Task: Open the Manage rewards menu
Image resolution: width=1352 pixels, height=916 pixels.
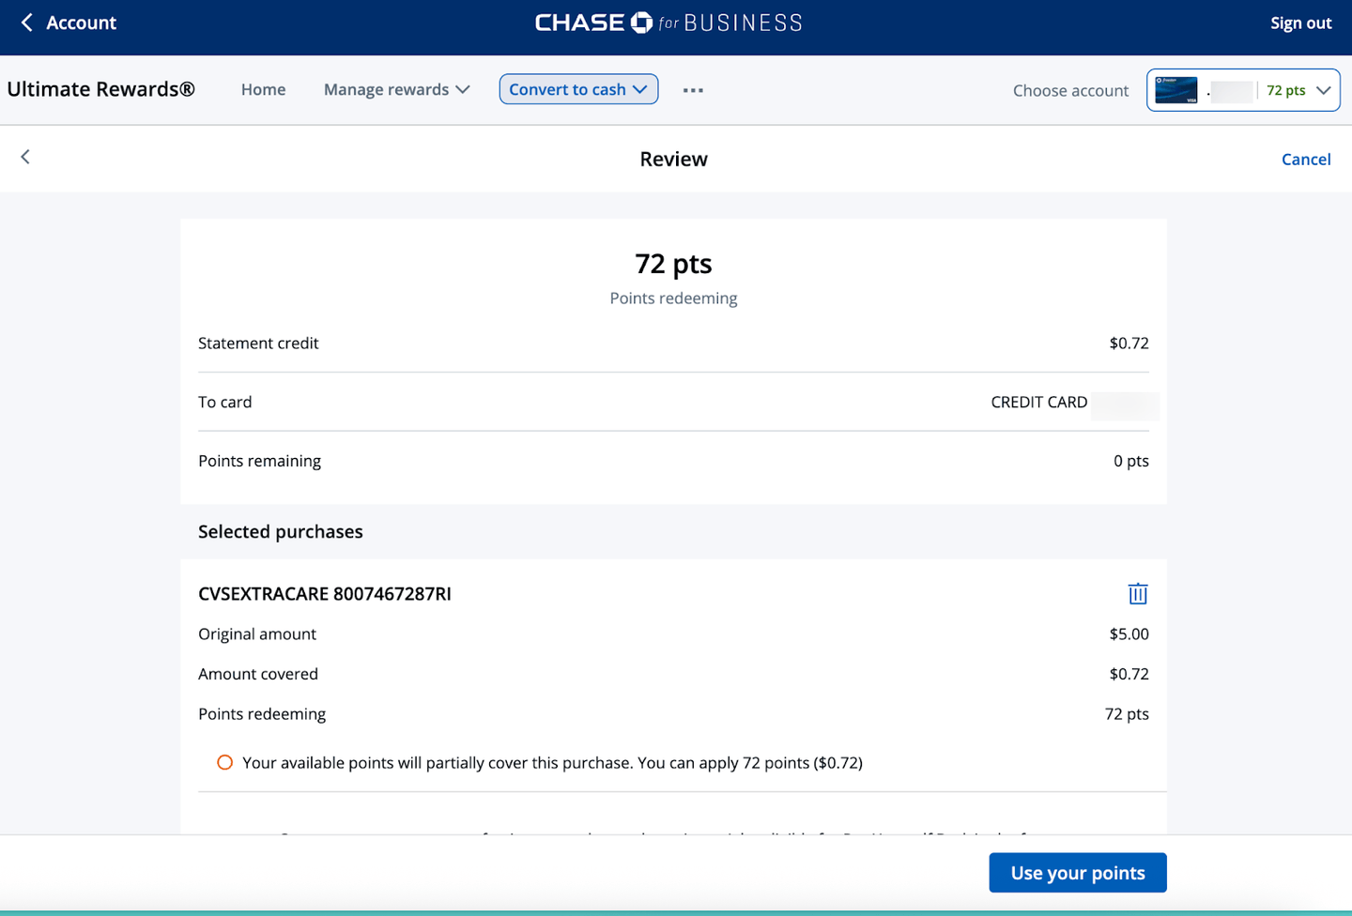Action: tap(387, 89)
